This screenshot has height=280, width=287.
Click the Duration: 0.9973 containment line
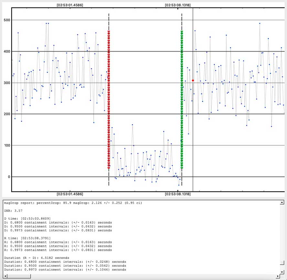[x=65, y=270]
